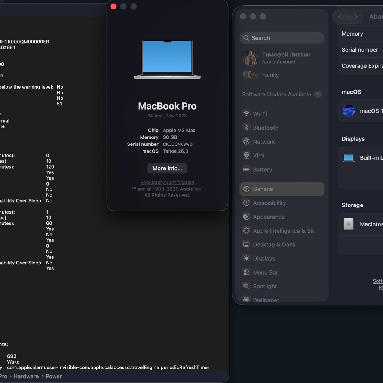Open the Menu Bar settings item

282,273
